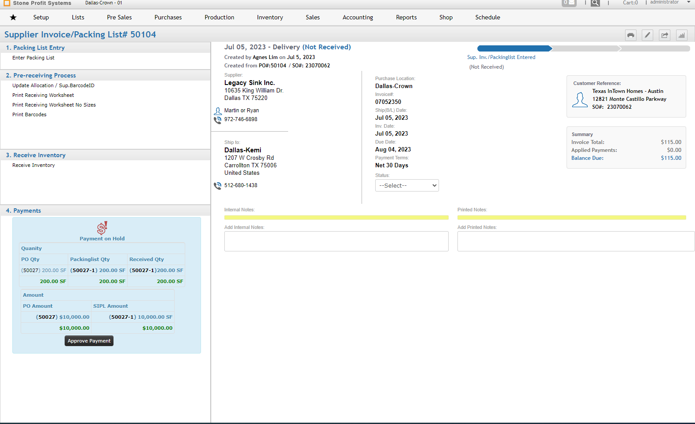Screen dimensions: 695x424
Task: Click invoice number 07052350
Action: 388,102
